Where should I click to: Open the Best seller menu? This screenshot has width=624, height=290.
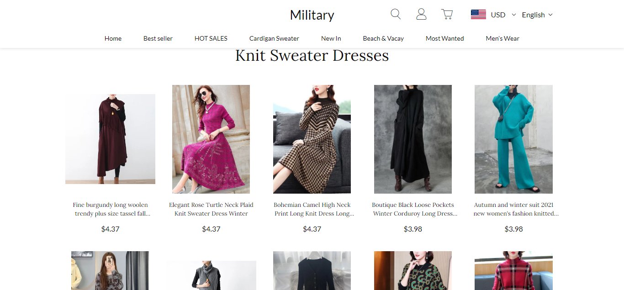point(158,38)
